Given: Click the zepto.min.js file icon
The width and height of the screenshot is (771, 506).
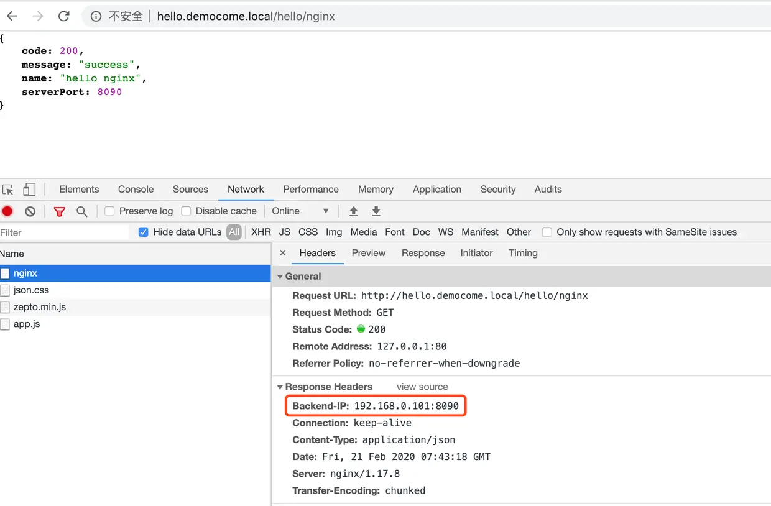Looking at the screenshot, I should (5, 307).
